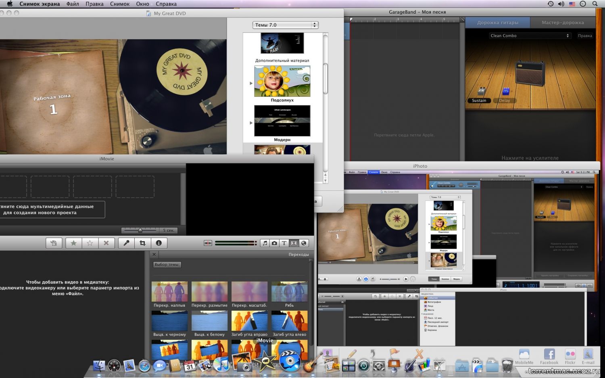Select the Перекр. масштаб. transition
The height and width of the screenshot is (378, 605).
click(x=249, y=292)
